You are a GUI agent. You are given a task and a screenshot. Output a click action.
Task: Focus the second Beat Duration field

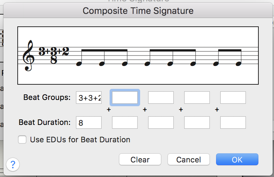click(x=125, y=123)
